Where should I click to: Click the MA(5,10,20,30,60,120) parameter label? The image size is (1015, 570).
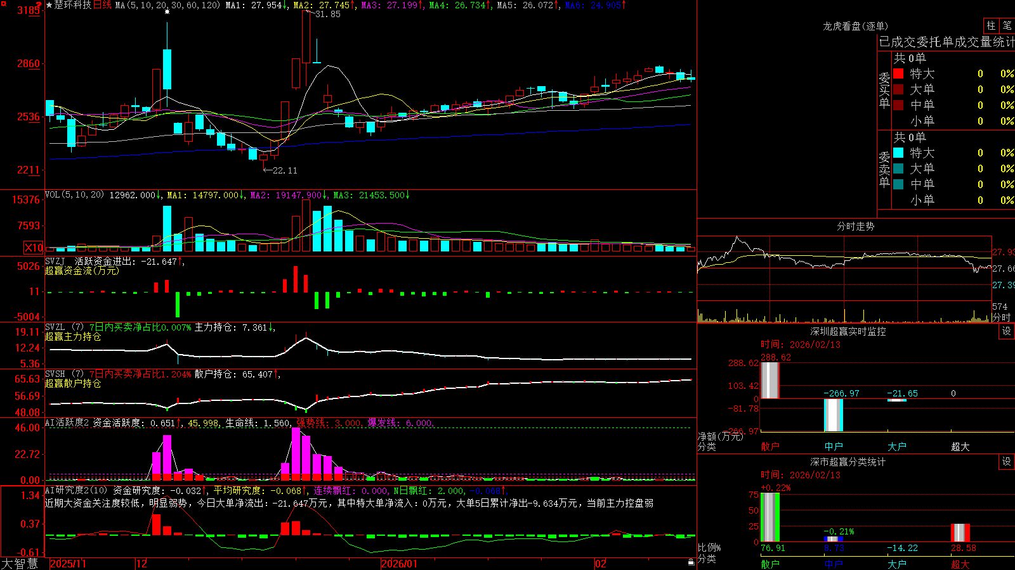pyautogui.click(x=167, y=5)
